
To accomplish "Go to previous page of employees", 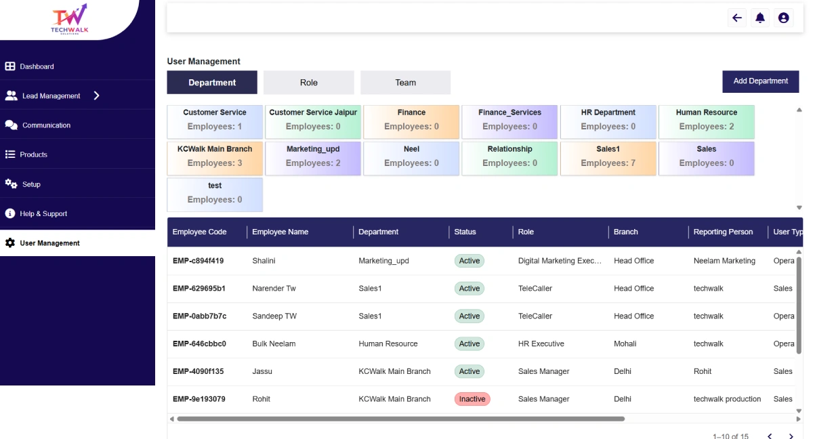I will [x=770, y=436].
